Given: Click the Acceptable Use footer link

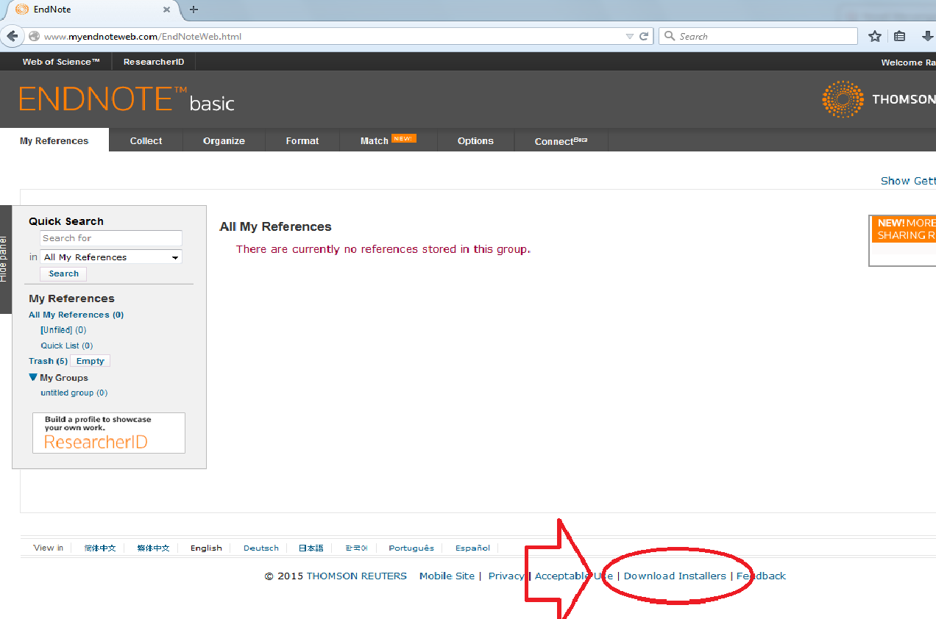Looking at the screenshot, I should coord(573,576).
